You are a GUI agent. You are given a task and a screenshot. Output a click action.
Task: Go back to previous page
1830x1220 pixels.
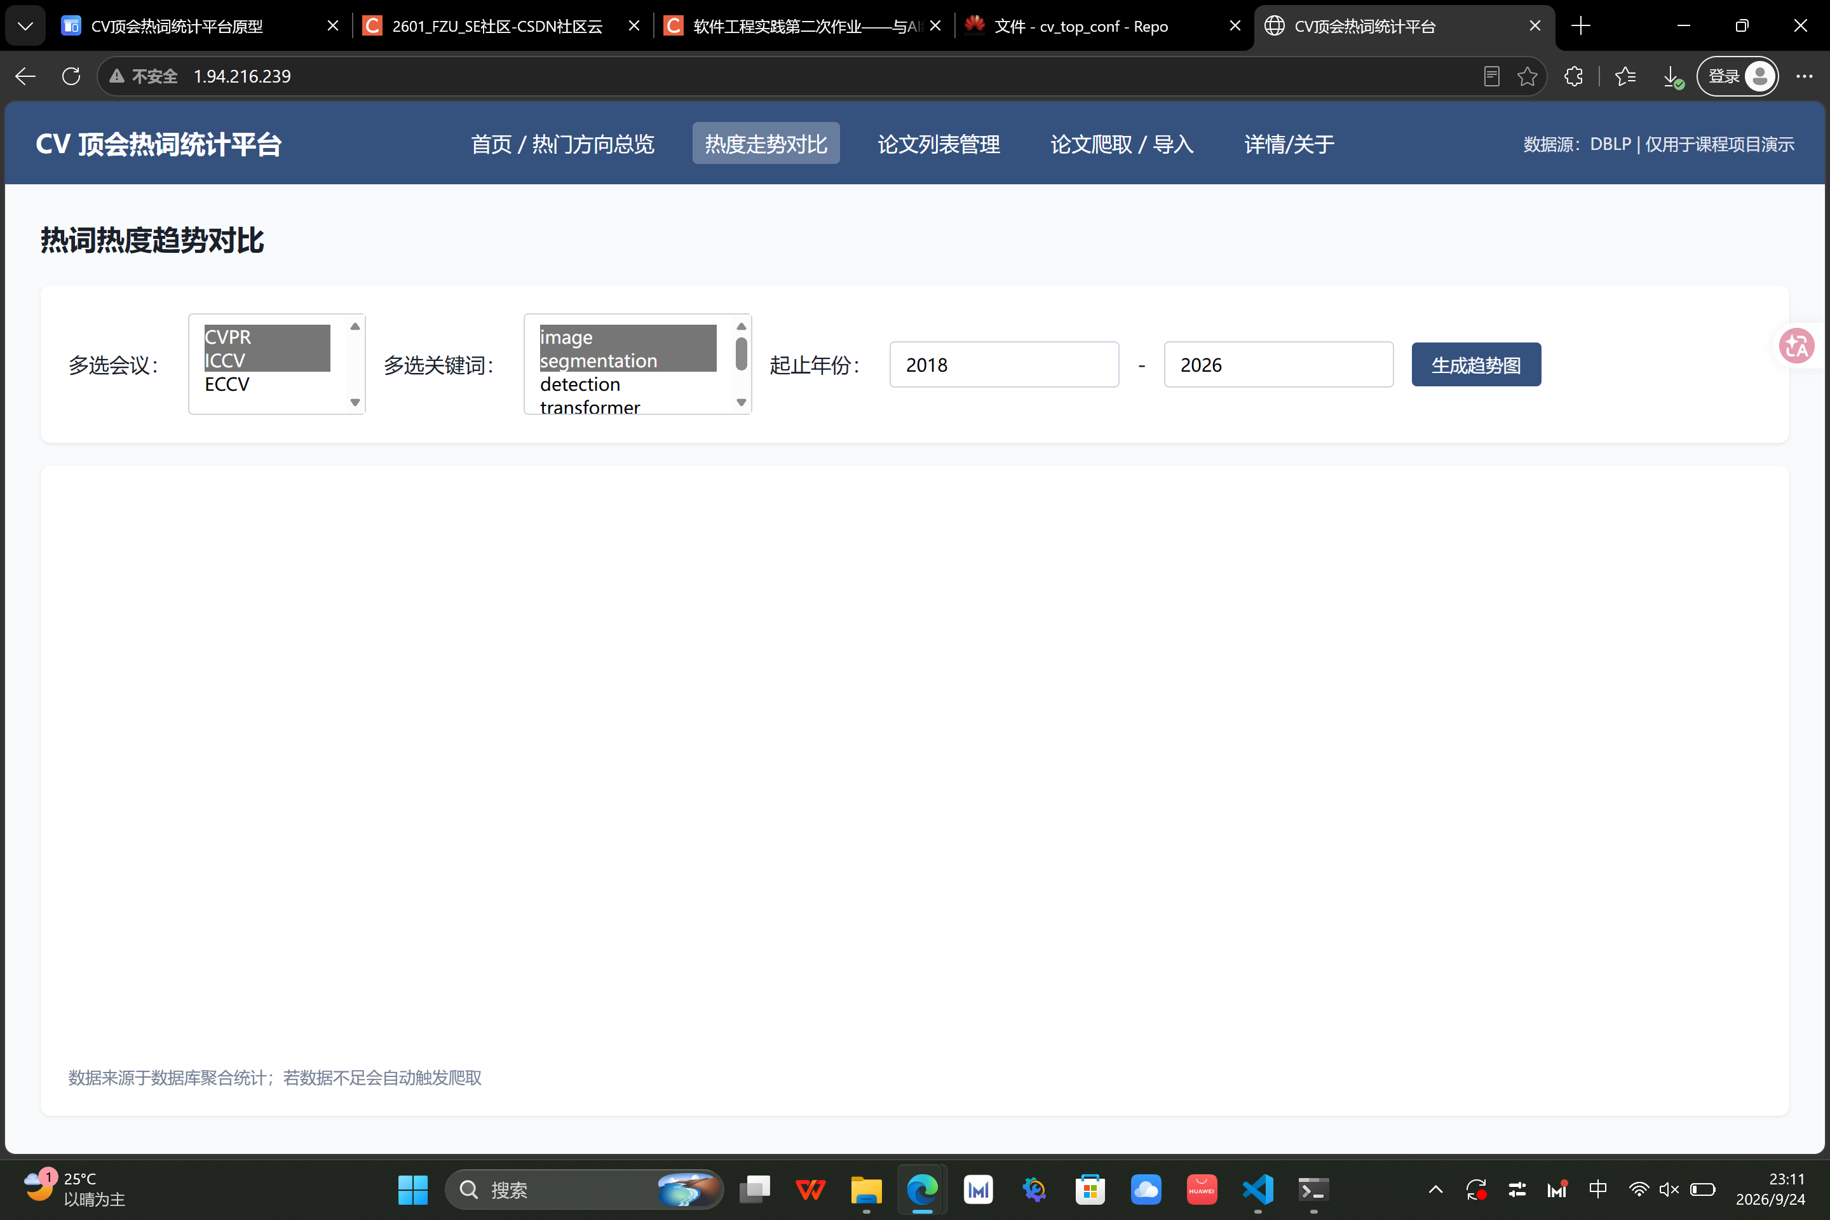point(25,76)
